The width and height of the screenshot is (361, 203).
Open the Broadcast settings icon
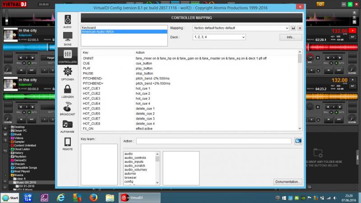[x=68, y=108]
